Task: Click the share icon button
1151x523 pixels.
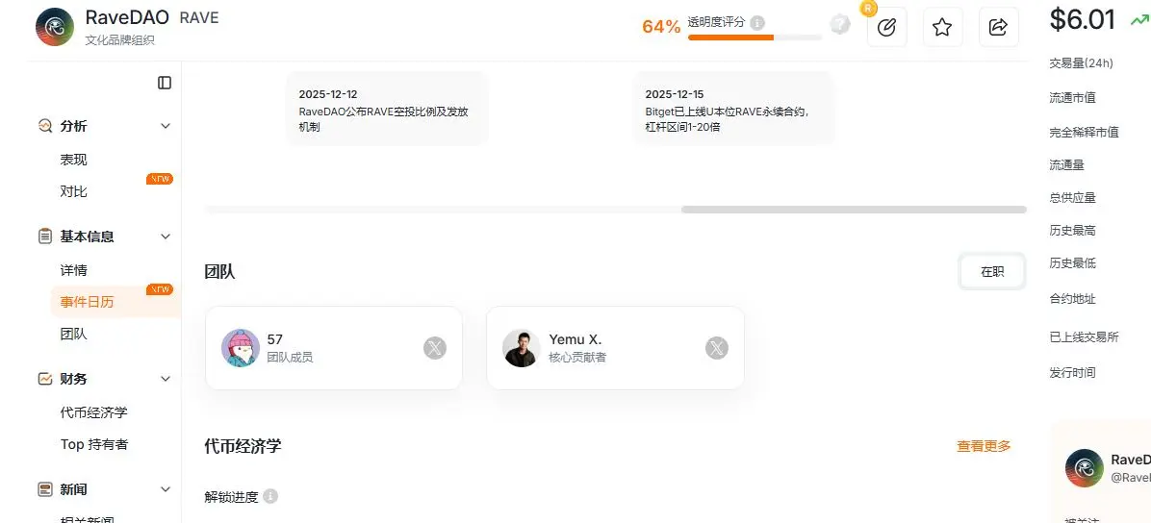Action: pos(998,28)
